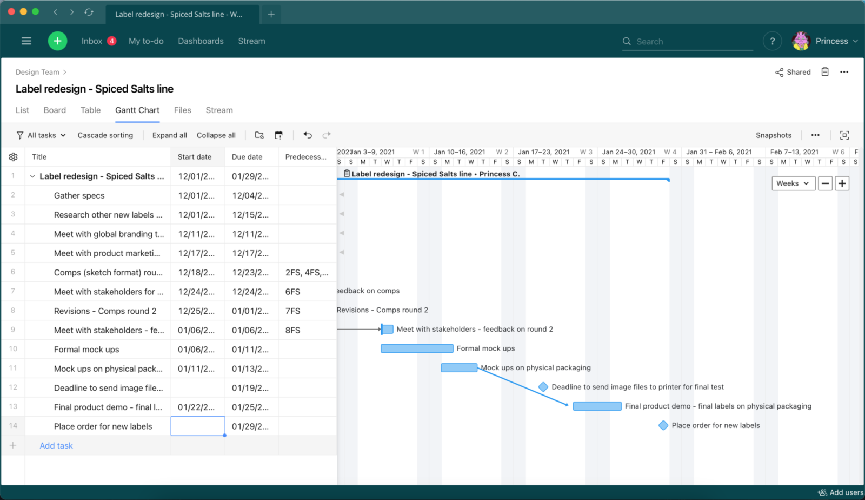Open the Weeks timescale dropdown
This screenshot has height=500, width=865.
[793, 183]
